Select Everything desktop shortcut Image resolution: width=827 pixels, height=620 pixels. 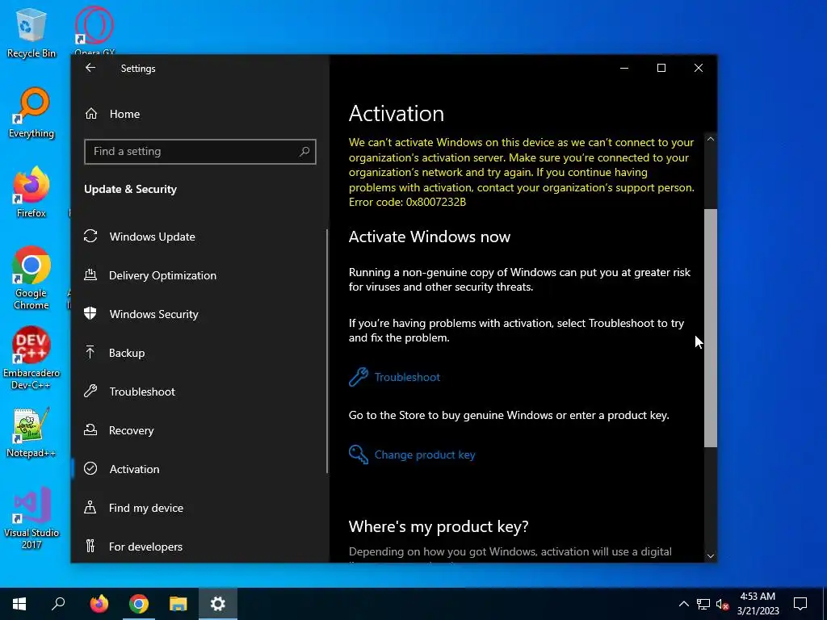click(31, 113)
